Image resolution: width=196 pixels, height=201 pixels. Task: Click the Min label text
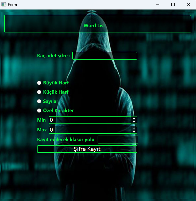coord(41,120)
